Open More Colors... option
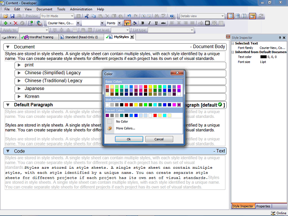The image size is (288, 216). 126,128
